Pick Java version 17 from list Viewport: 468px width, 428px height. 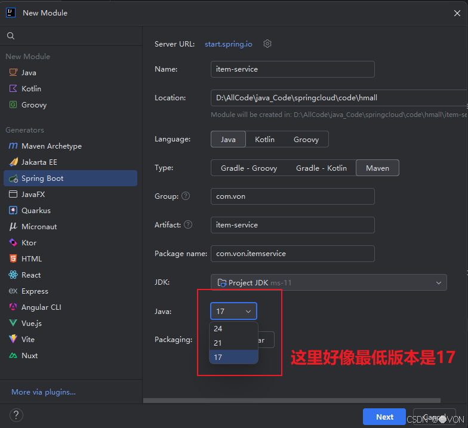coord(234,357)
